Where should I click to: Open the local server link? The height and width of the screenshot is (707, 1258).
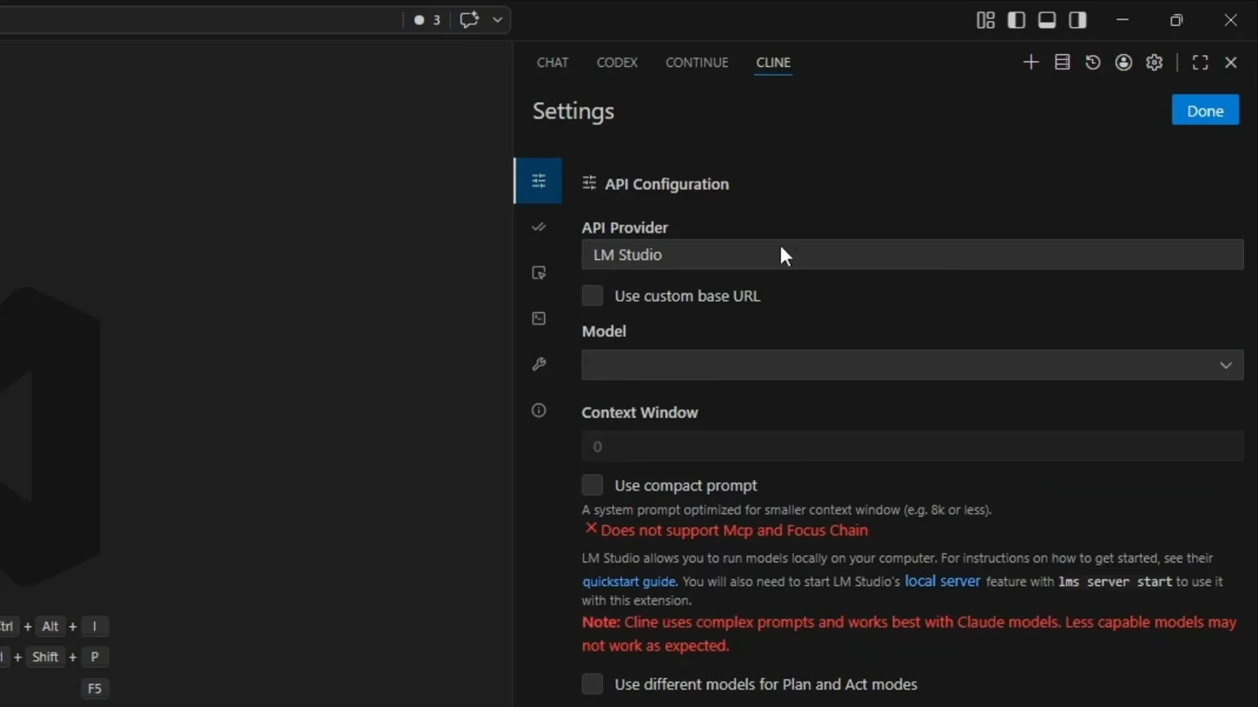[943, 581]
